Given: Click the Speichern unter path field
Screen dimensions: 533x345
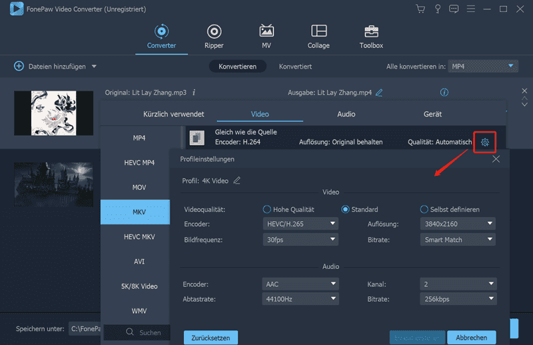Looking at the screenshot, I should pyautogui.click(x=85, y=329).
